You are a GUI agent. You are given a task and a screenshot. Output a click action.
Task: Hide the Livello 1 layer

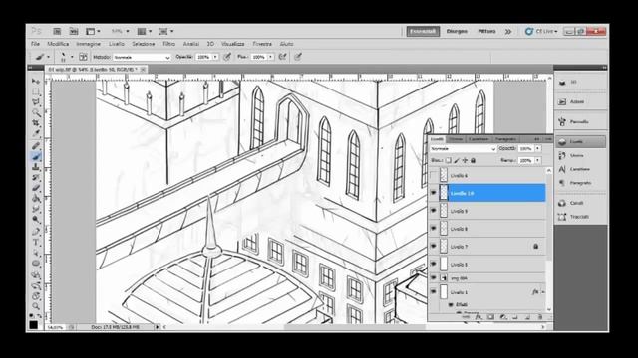(434, 291)
